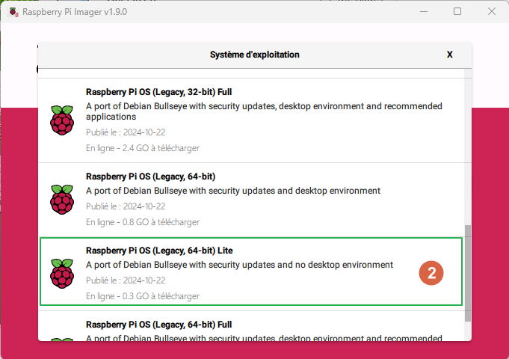
Task: Click 'En ligne - 2.4 GO à télécharger'
Action: (x=143, y=148)
